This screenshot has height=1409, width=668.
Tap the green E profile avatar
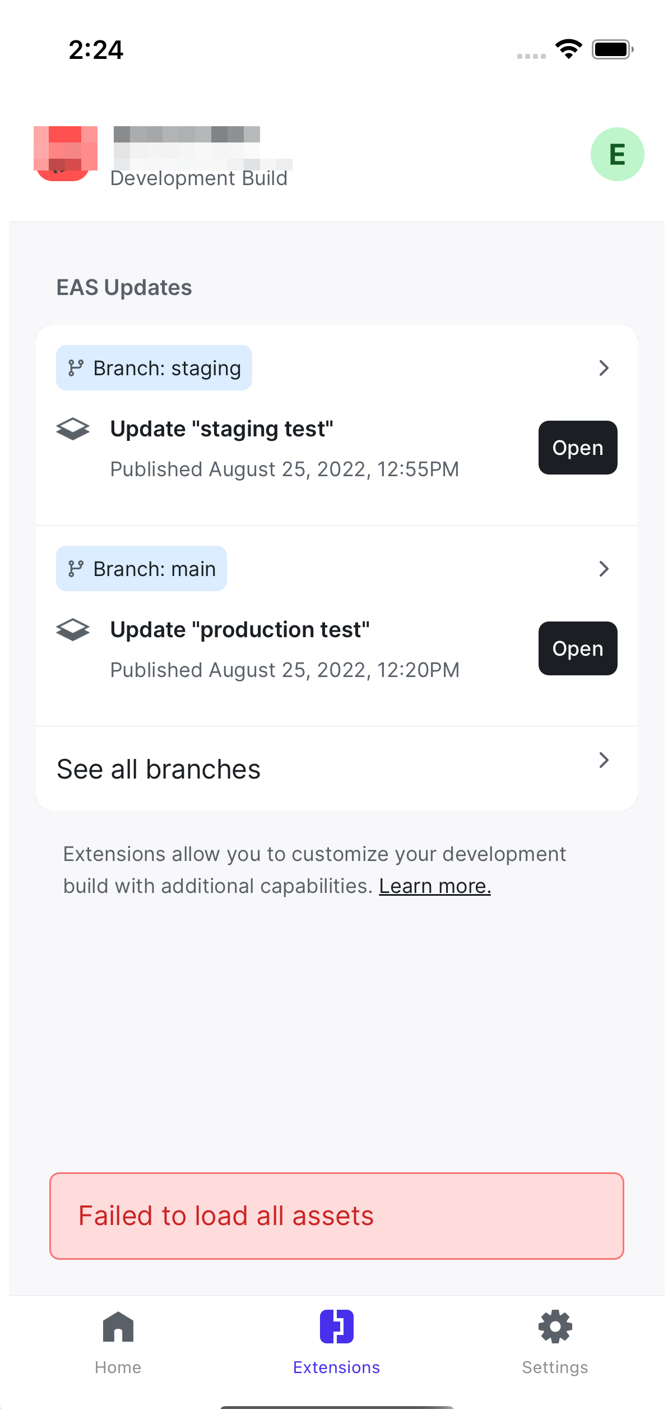[617, 154]
